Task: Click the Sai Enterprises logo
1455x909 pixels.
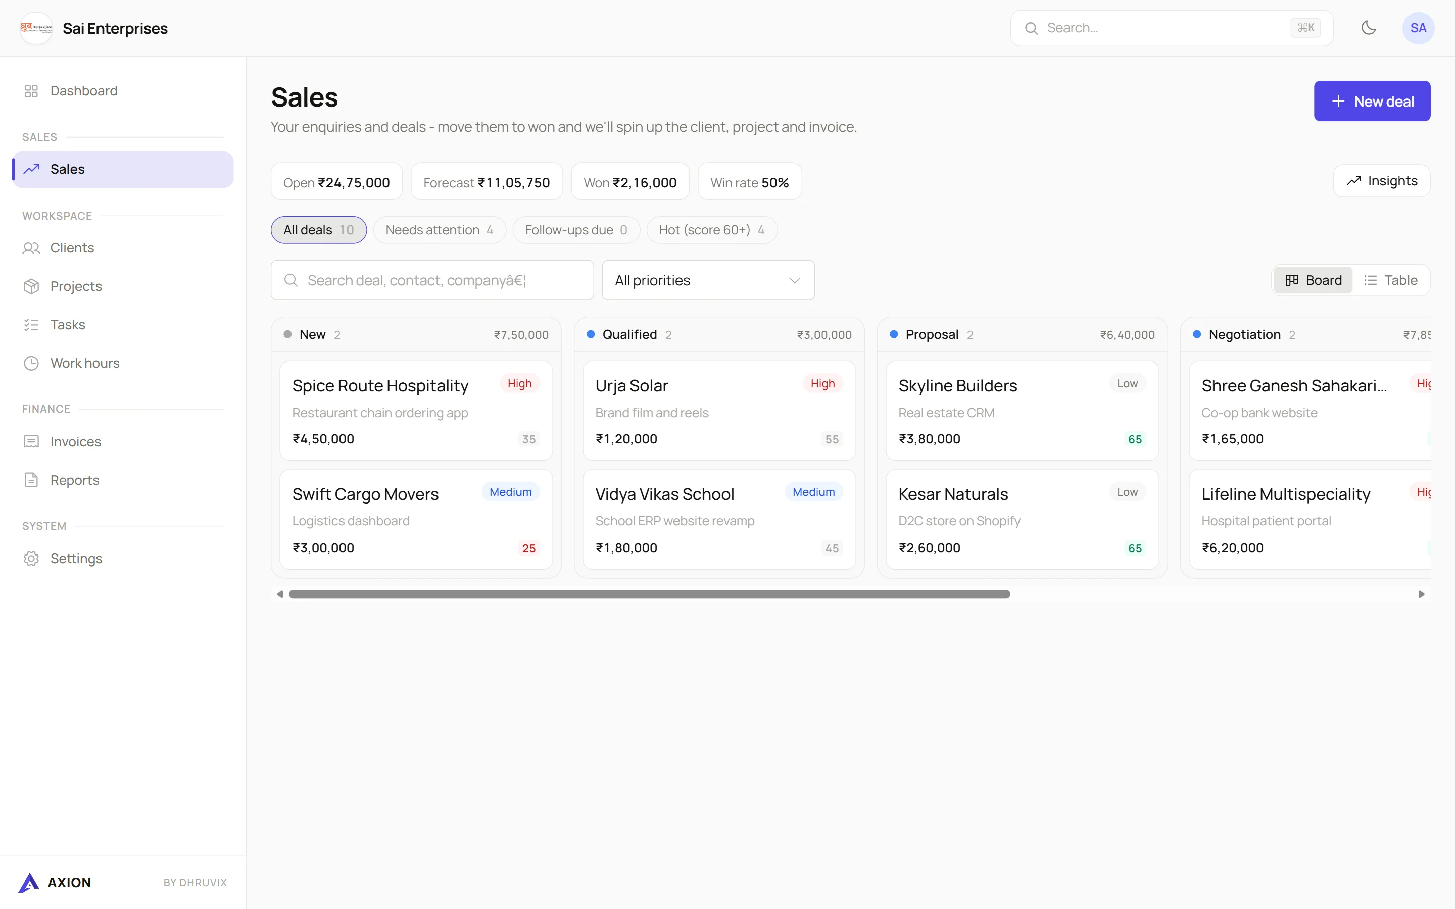Action: tap(36, 28)
